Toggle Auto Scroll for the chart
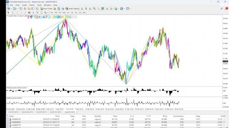 coord(107,9)
